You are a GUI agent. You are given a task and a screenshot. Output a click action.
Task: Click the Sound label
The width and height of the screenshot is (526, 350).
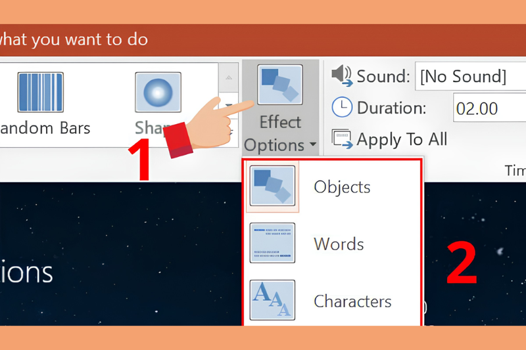[383, 76]
